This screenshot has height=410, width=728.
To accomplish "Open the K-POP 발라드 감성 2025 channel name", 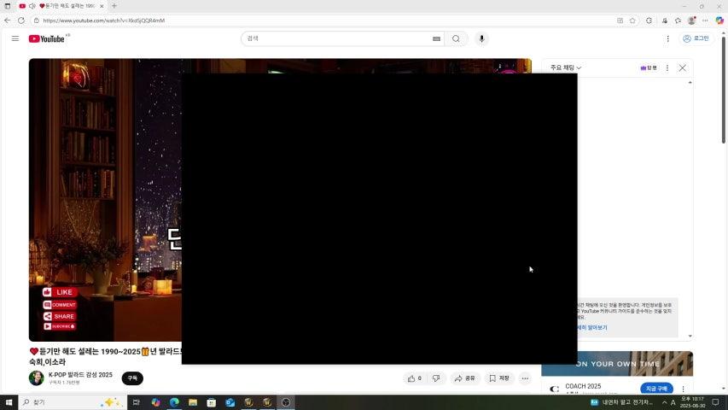I will (x=80, y=375).
